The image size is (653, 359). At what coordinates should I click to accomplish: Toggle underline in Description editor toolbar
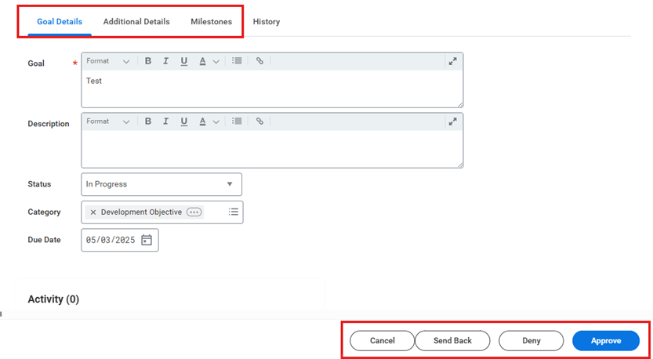(x=183, y=121)
